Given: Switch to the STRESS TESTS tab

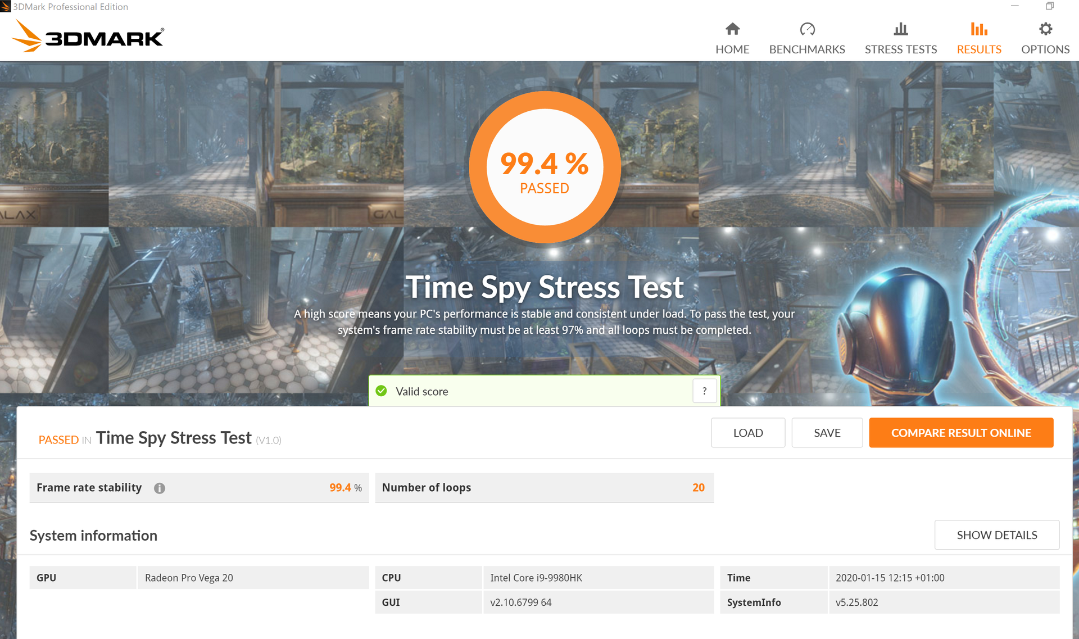Looking at the screenshot, I should click(901, 49).
